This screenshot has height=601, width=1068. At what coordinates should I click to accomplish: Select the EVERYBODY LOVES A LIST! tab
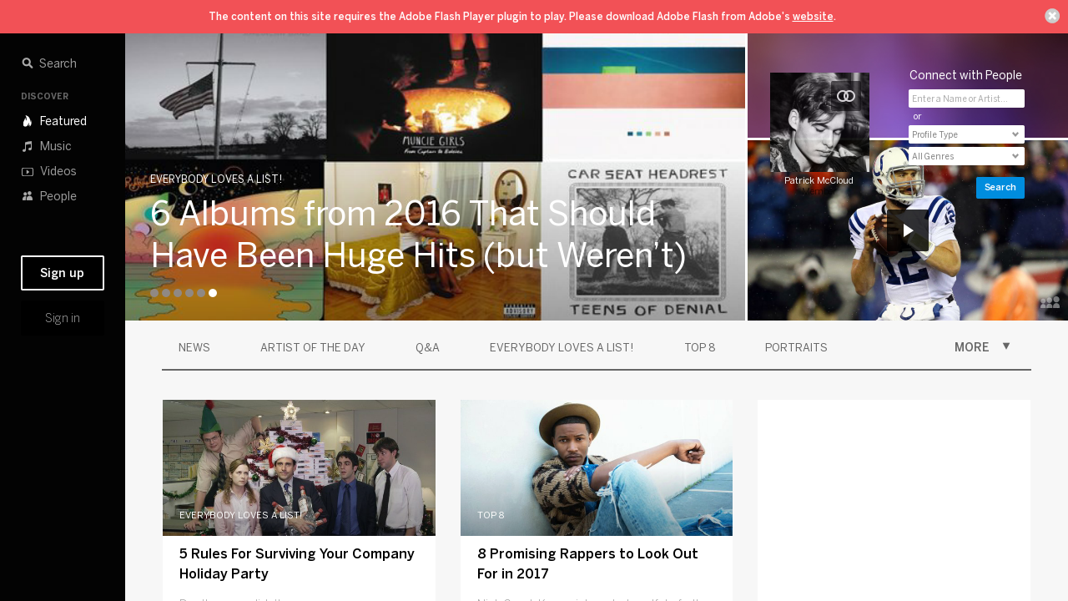(x=562, y=347)
